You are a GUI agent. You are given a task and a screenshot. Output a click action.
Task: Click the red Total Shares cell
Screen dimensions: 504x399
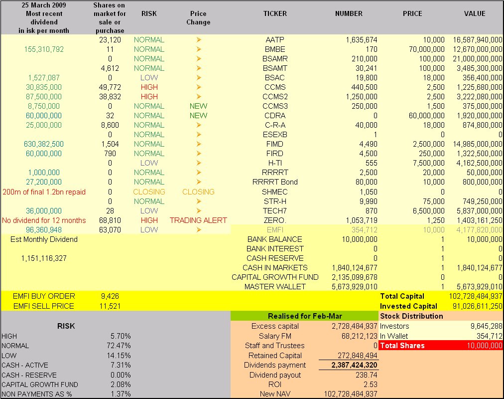[x=441, y=346]
